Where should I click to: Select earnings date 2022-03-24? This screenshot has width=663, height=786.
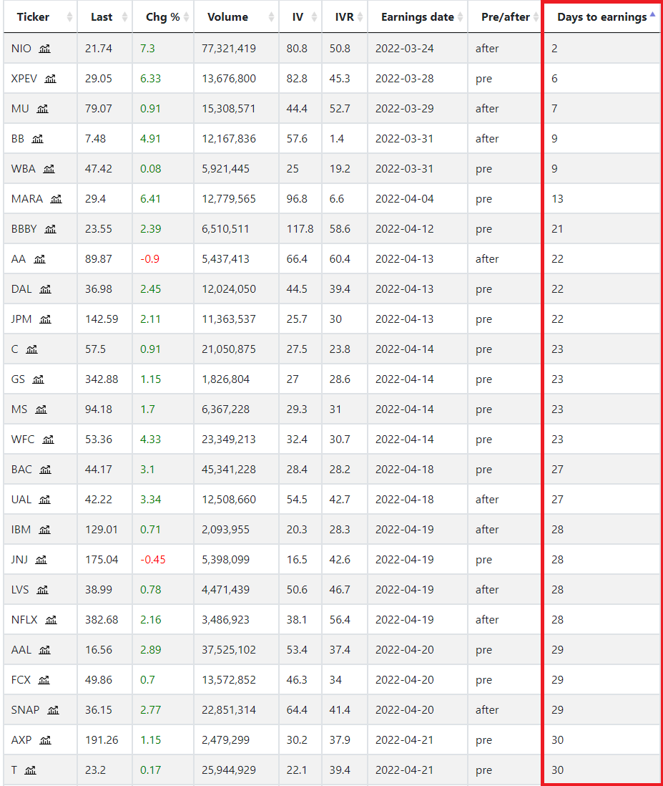coord(405,49)
